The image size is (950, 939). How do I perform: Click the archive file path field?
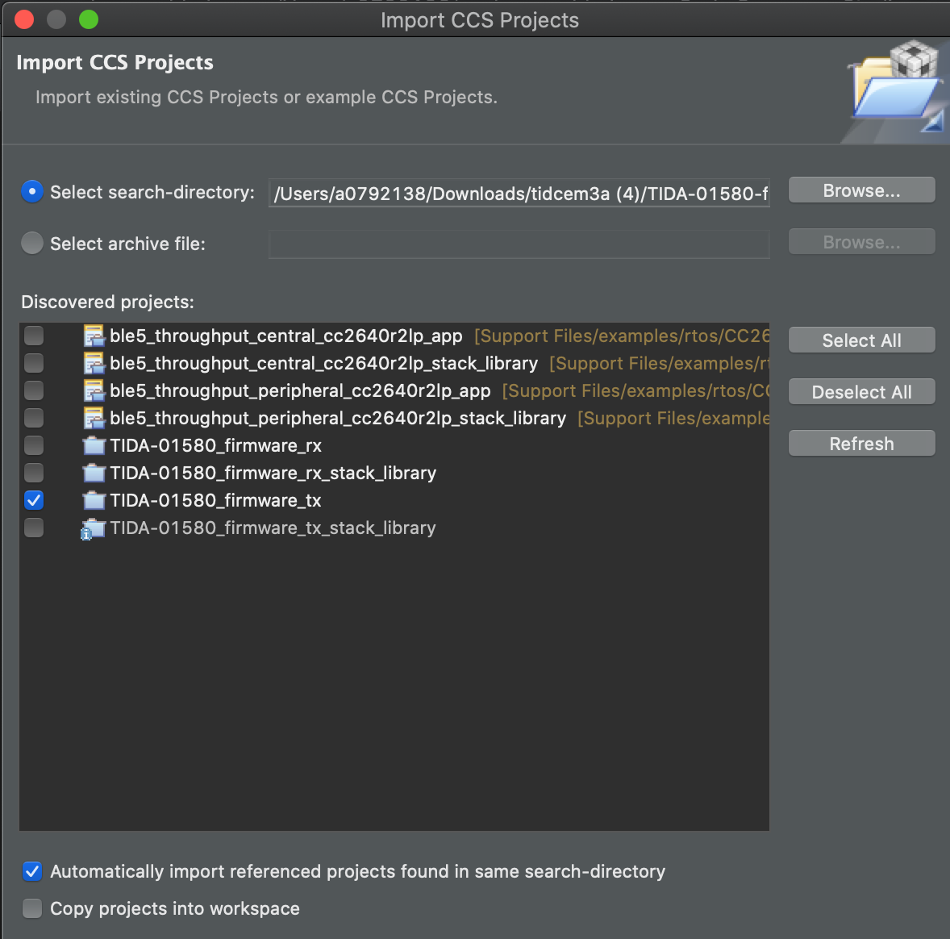point(519,244)
